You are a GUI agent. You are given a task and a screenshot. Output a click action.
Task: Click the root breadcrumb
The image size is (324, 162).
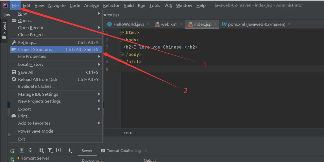click(x=128, y=133)
